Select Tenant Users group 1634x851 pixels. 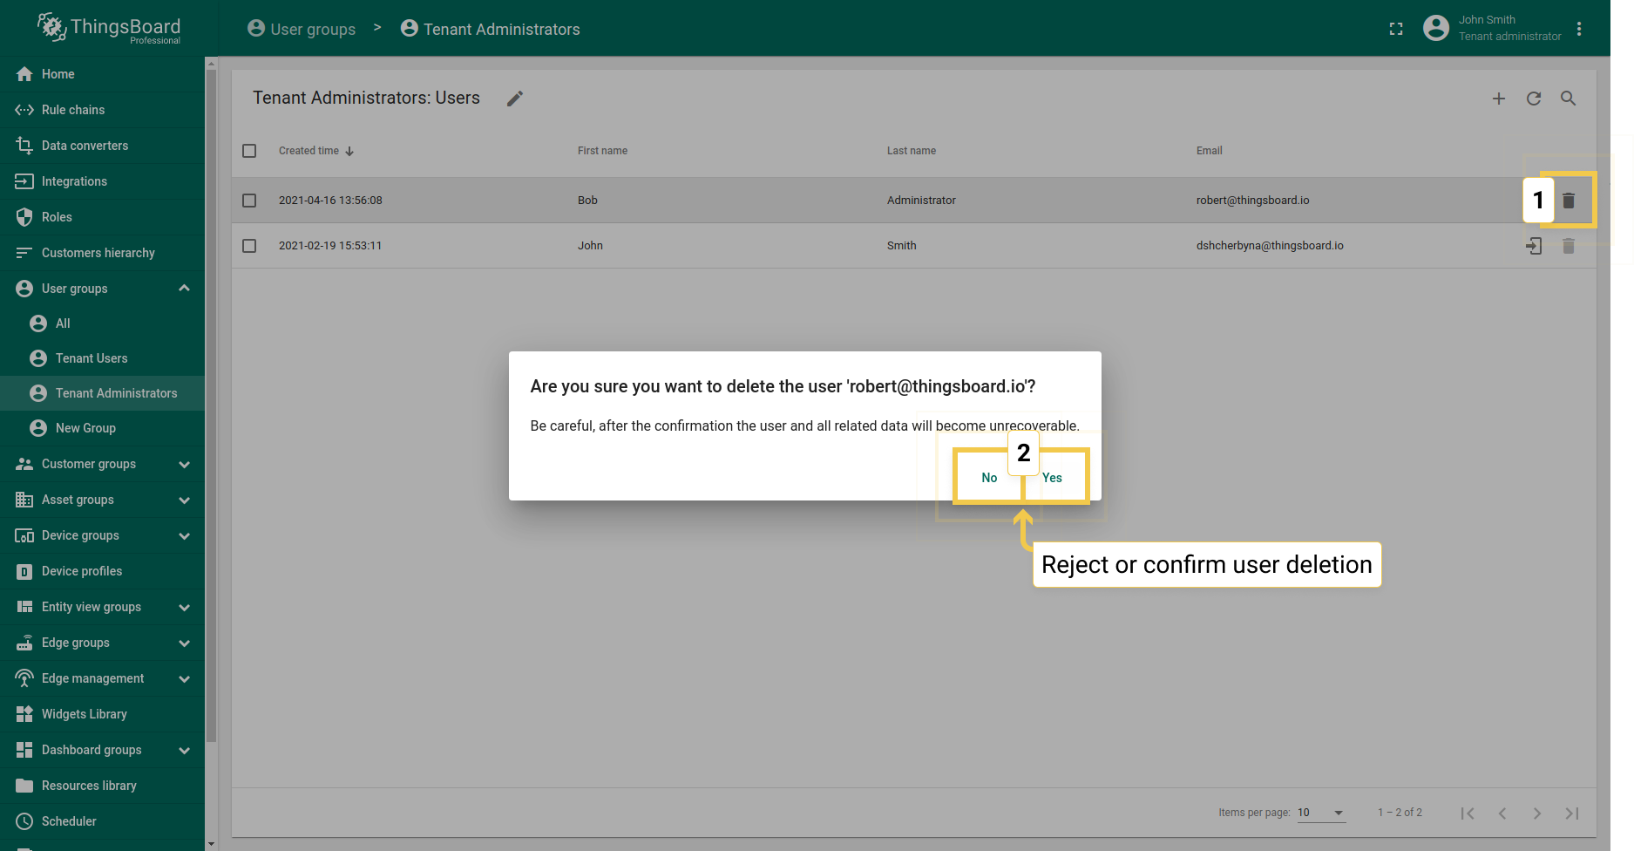point(102,358)
